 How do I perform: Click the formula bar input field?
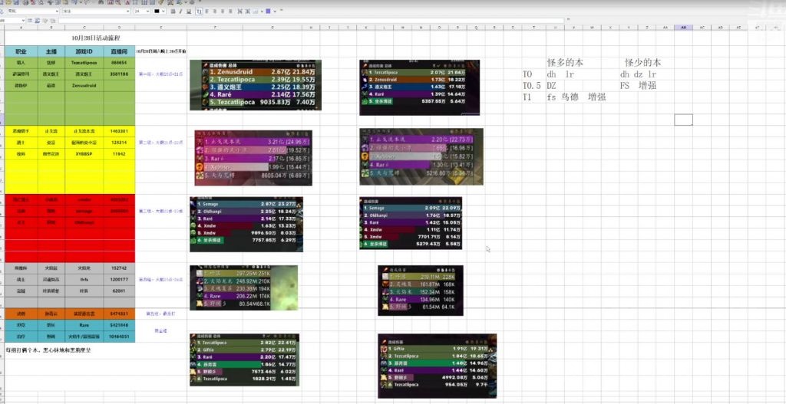pos(384,20)
